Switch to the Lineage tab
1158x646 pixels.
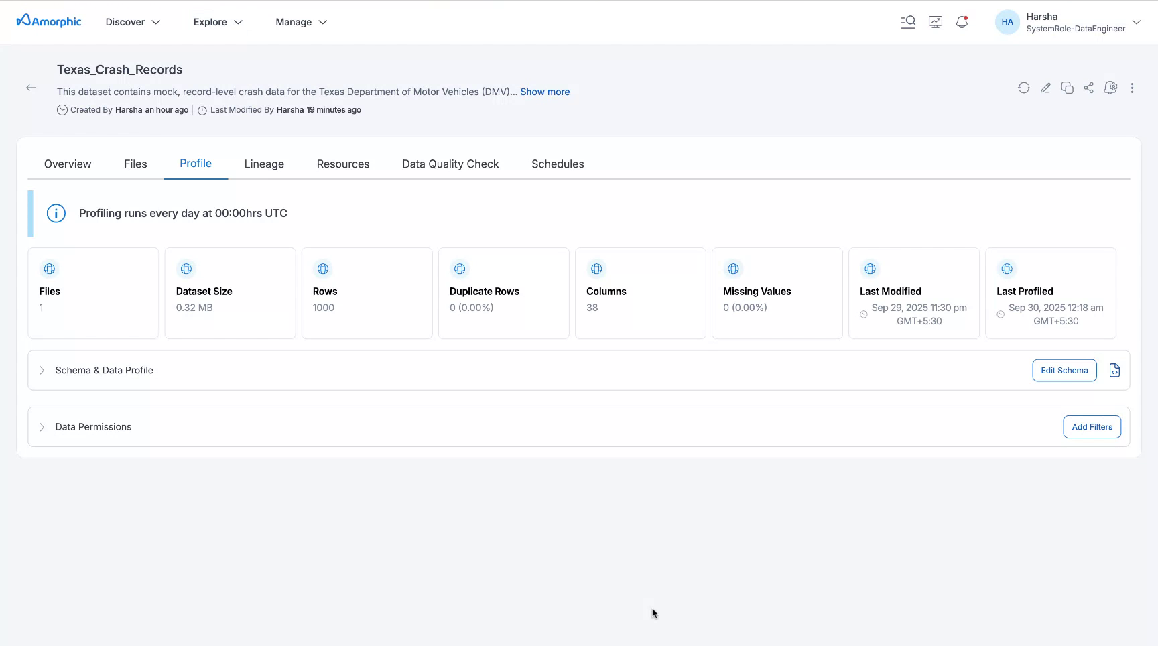(264, 164)
